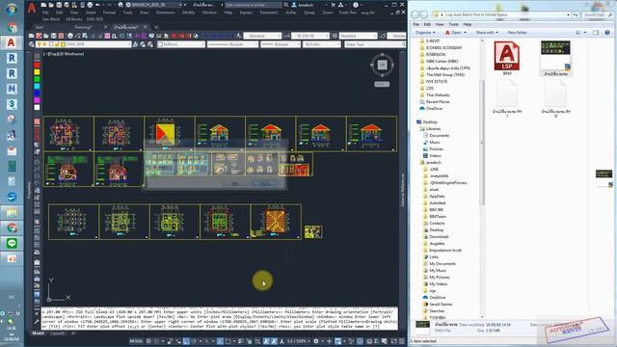Open the Dimension menu in AutoCAD

[x=166, y=13]
